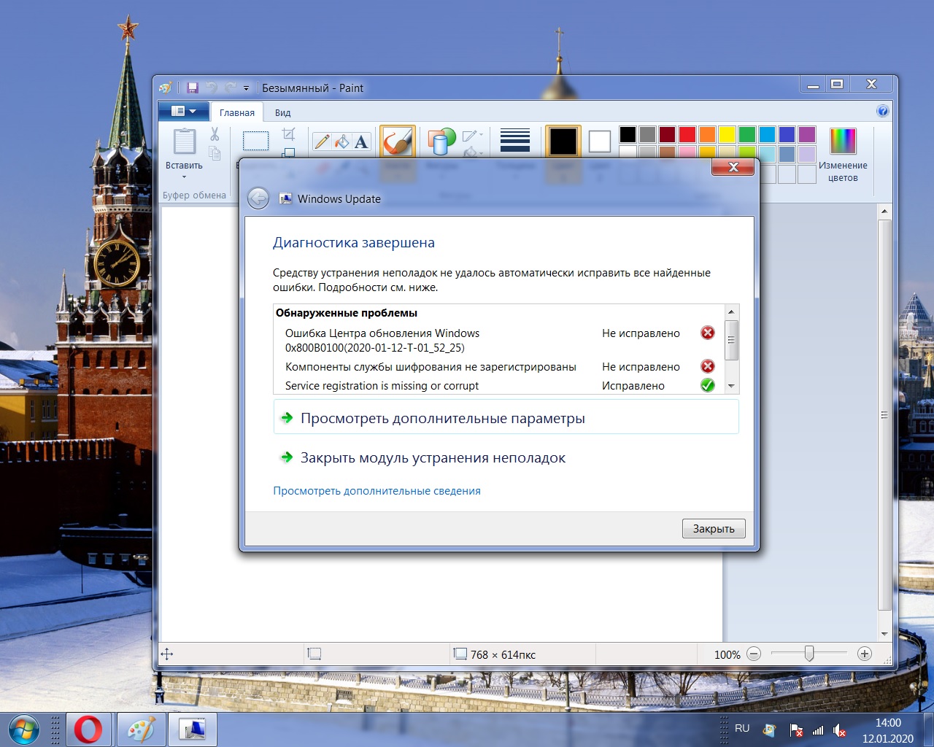This screenshot has width=934, height=747.
Task: Select the Text tool (letter A)
Action: (361, 142)
